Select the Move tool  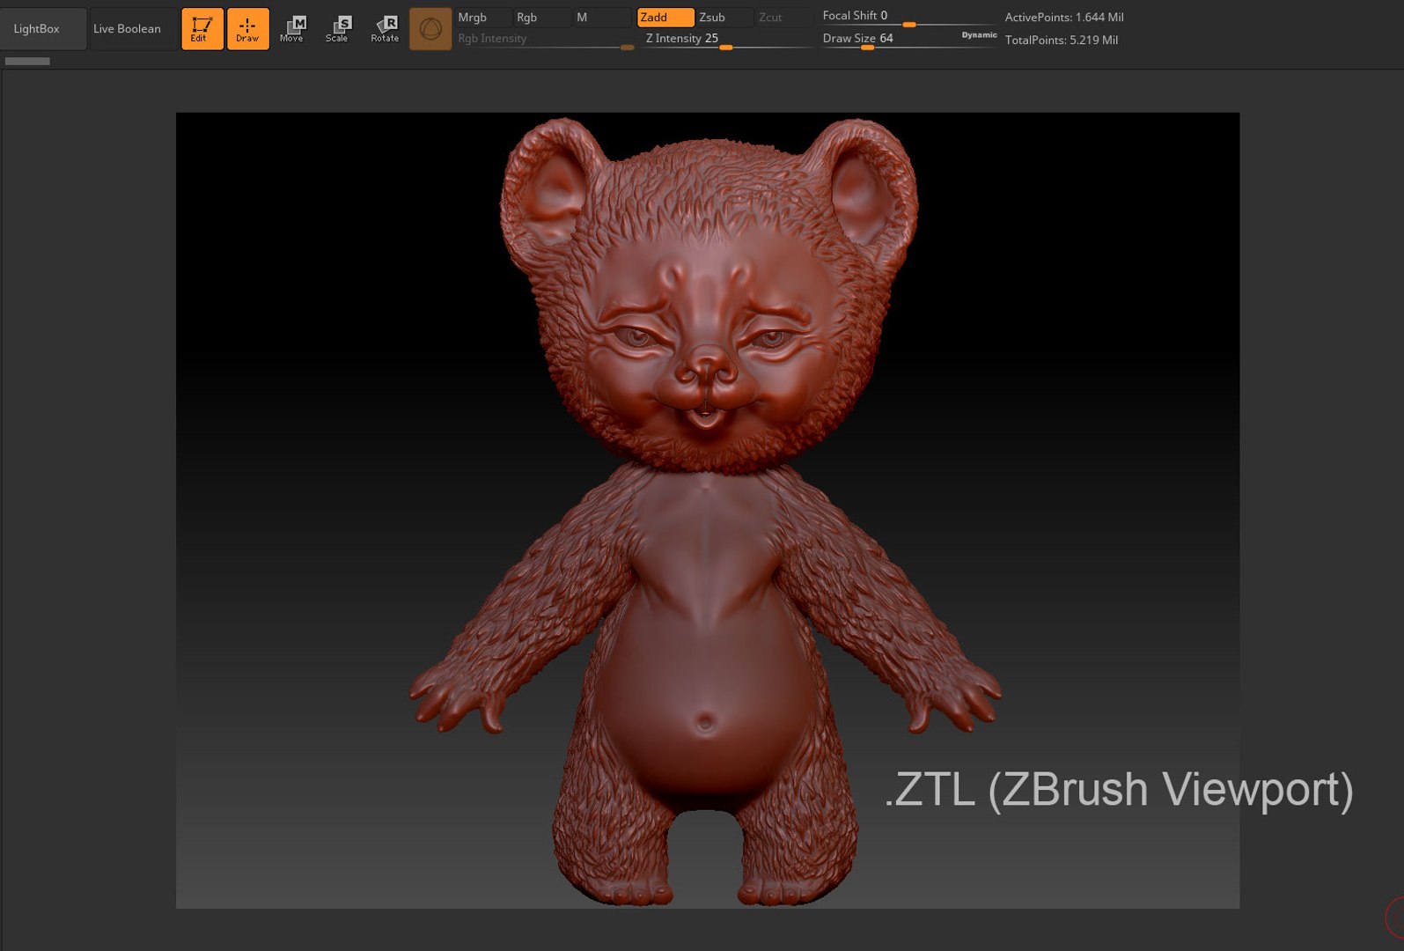pos(292,29)
